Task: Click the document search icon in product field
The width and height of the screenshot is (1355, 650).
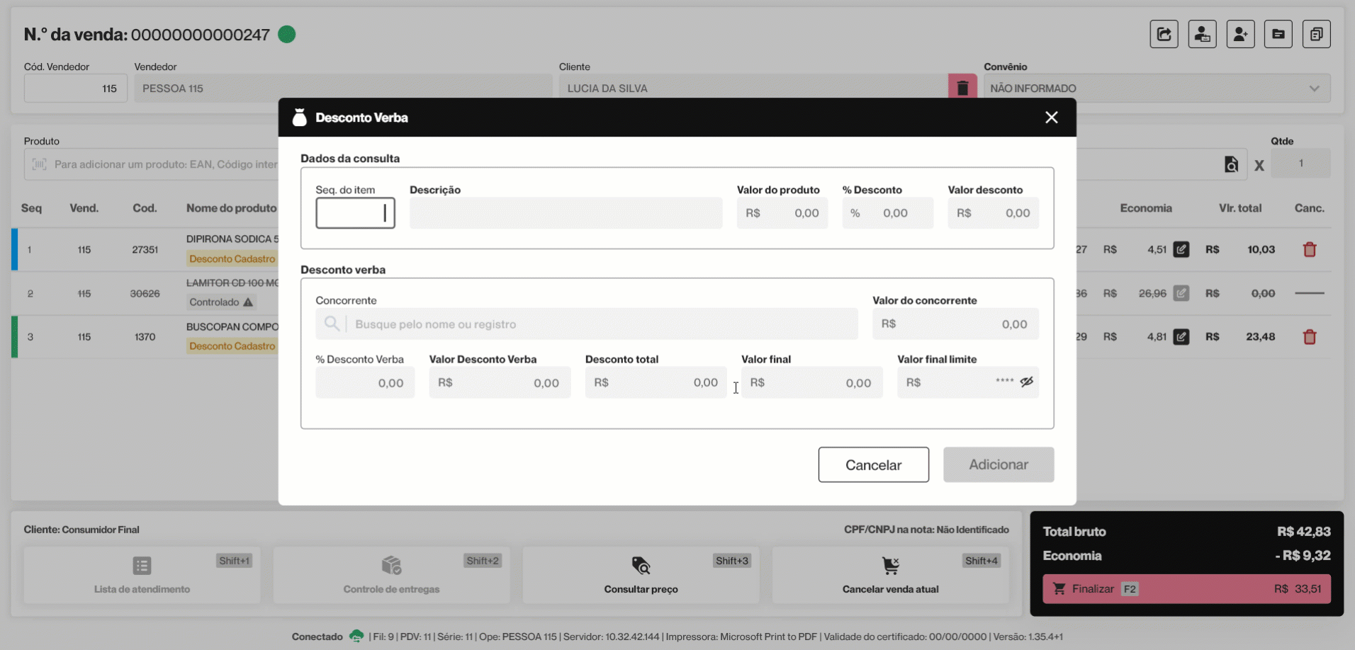Action: (1231, 164)
